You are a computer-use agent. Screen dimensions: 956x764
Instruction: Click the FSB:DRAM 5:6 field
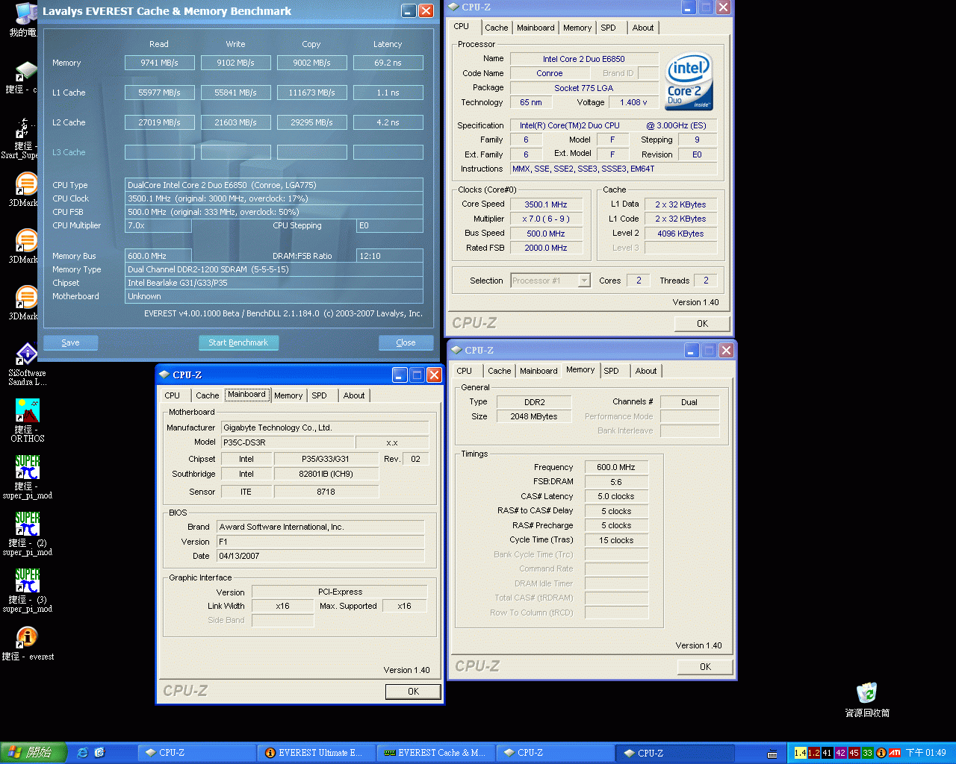click(616, 482)
